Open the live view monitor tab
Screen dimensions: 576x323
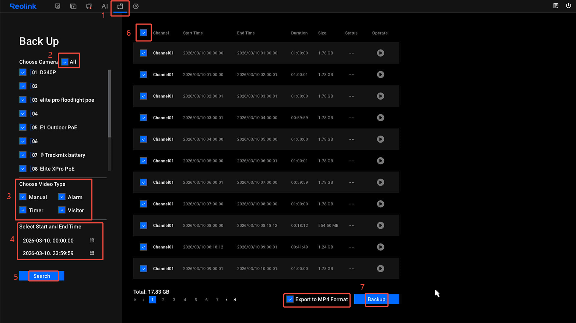click(57, 6)
